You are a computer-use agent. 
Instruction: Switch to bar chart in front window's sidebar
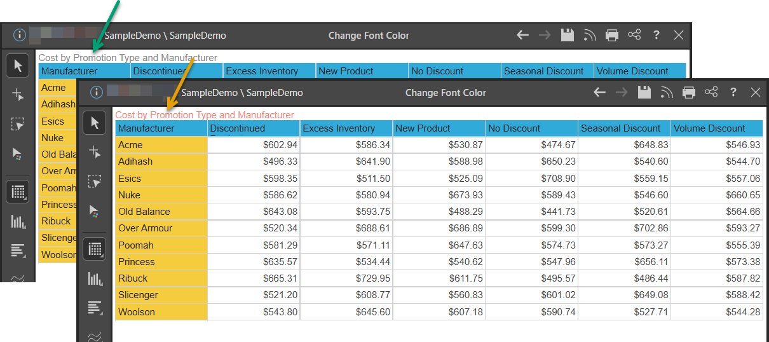pyautogui.click(x=95, y=308)
